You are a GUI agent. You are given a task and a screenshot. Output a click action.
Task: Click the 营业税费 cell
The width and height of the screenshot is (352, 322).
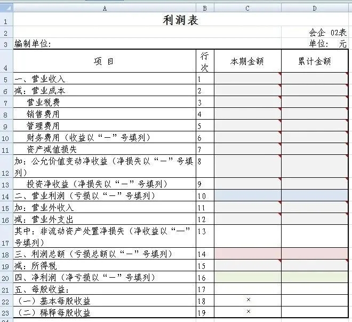click(x=105, y=102)
